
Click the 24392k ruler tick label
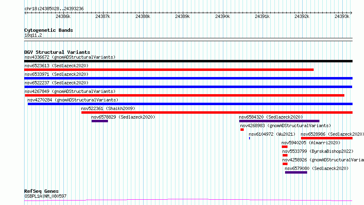(302, 16)
